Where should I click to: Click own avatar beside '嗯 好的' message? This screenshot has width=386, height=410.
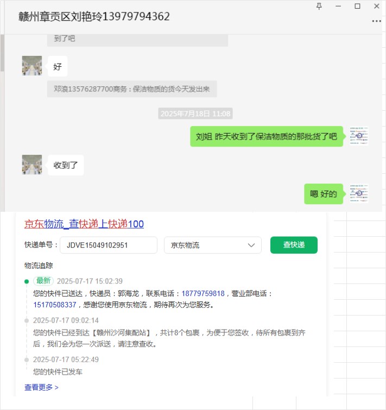[359, 194]
